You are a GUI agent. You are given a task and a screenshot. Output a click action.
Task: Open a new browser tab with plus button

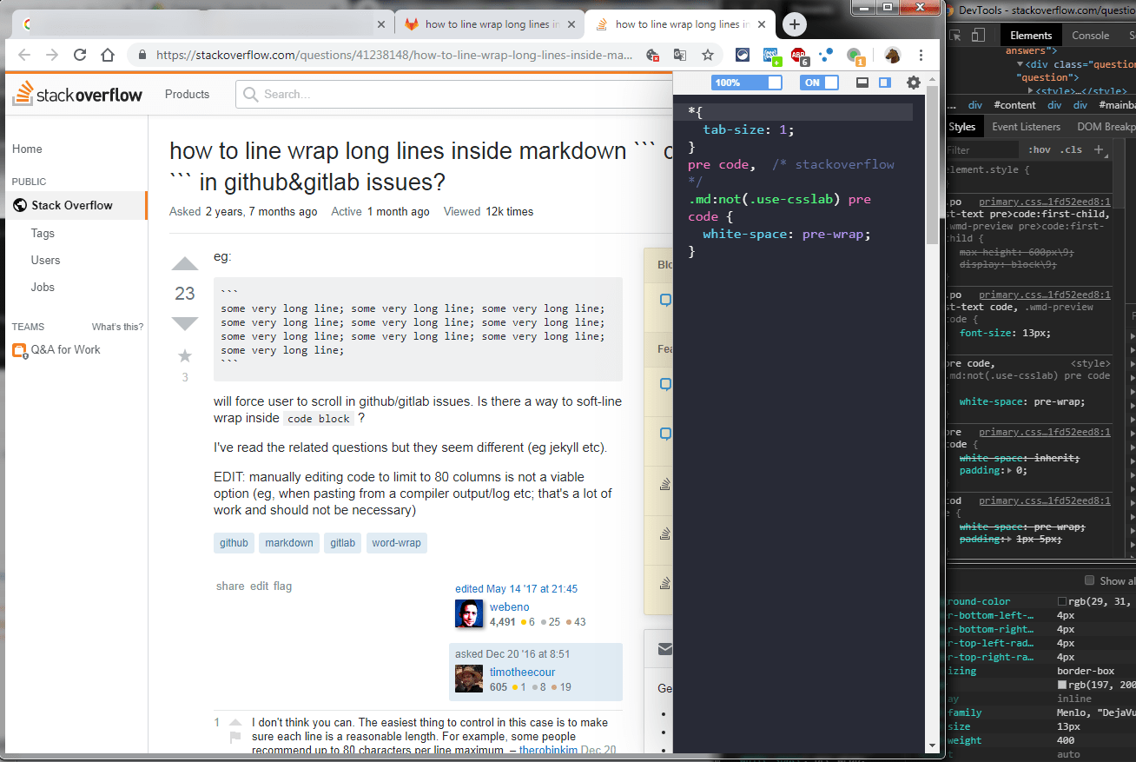click(796, 24)
